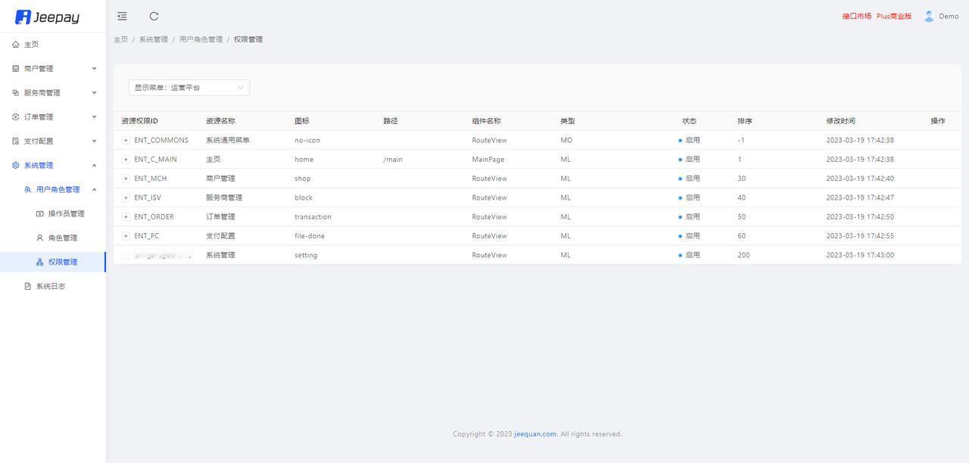Click the Jeepay logo
The image size is (969, 463).
click(x=47, y=17)
